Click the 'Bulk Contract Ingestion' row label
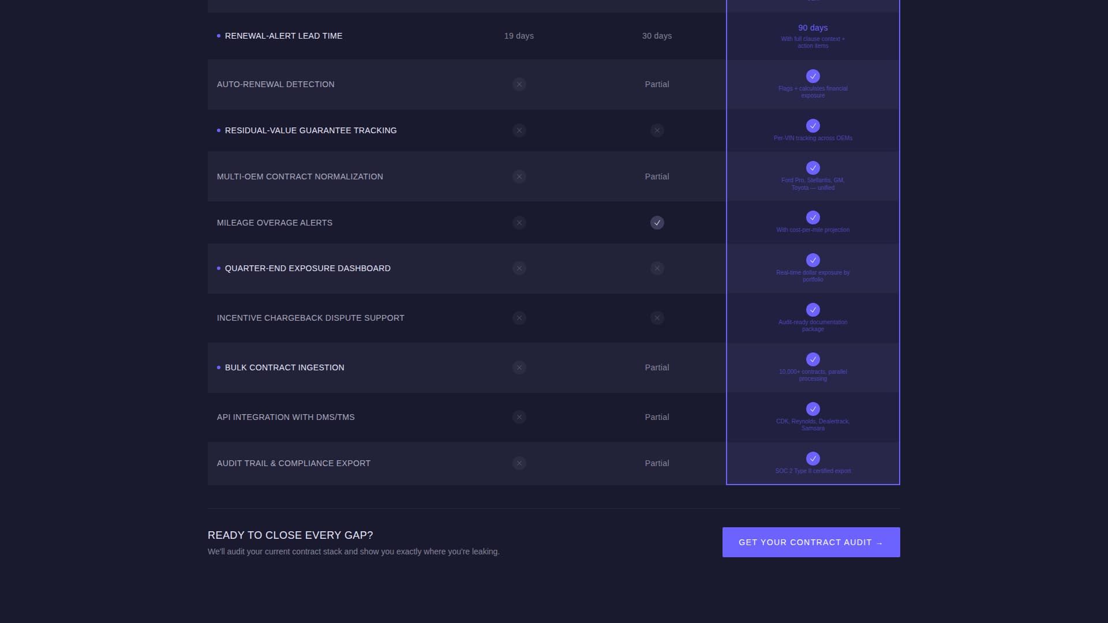Screen dimensions: 1108x623 click(x=285, y=367)
